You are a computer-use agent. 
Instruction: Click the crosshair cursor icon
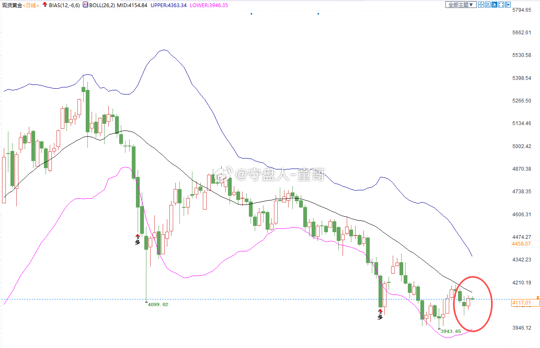[481, 5]
